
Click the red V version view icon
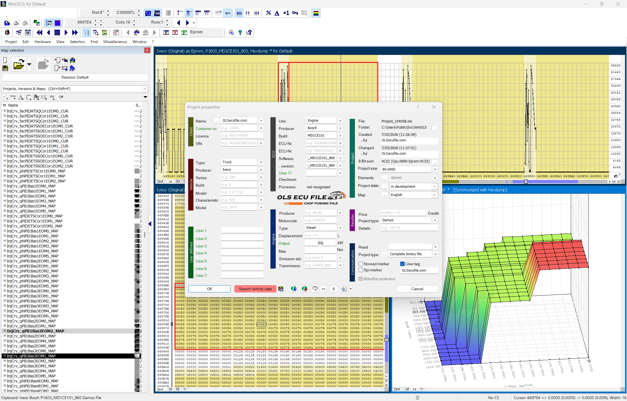coord(175,32)
